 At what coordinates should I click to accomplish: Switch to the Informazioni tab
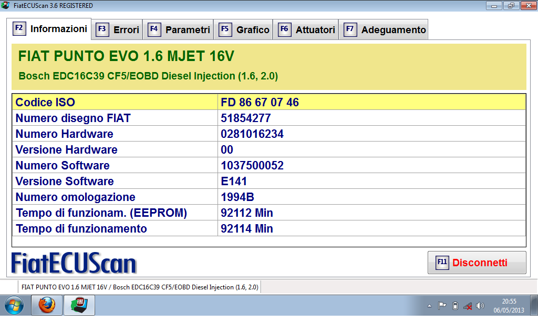[49, 29]
